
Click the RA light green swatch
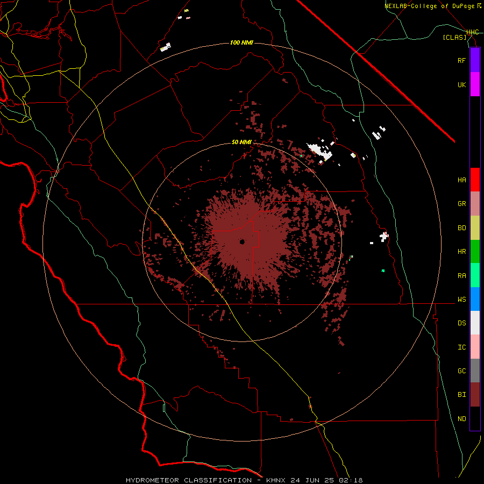tap(475, 275)
